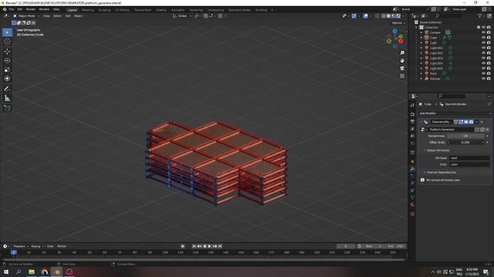The width and height of the screenshot is (494, 277).
Task: Remove the GeometryNodes modifier with X
Action: point(482,122)
